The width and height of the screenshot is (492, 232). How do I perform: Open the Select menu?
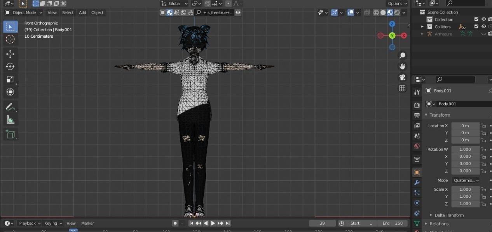(x=68, y=12)
